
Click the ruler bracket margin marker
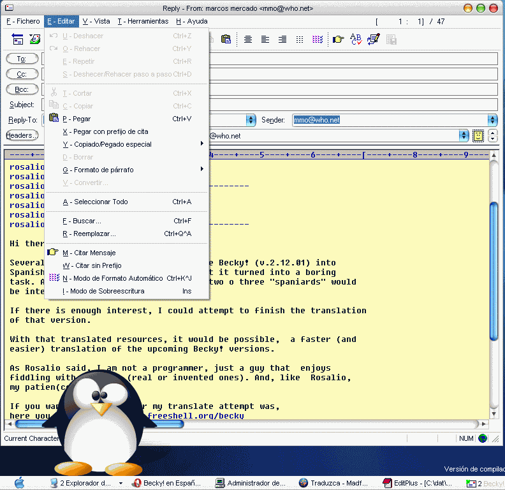click(x=363, y=156)
